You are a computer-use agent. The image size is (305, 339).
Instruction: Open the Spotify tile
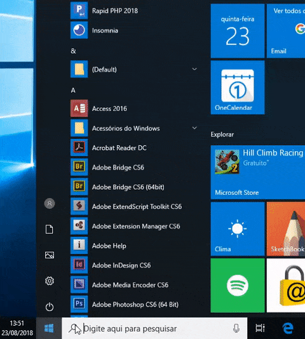coord(238,285)
